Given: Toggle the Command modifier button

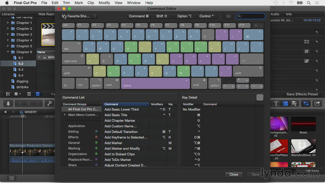Looking at the screenshot, I should pos(139,16).
